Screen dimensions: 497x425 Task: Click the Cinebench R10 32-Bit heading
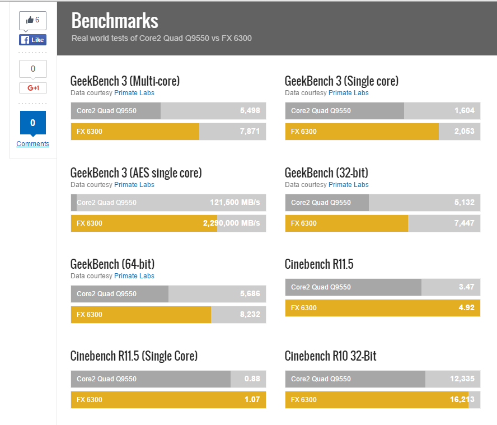click(x=330, y=356)
